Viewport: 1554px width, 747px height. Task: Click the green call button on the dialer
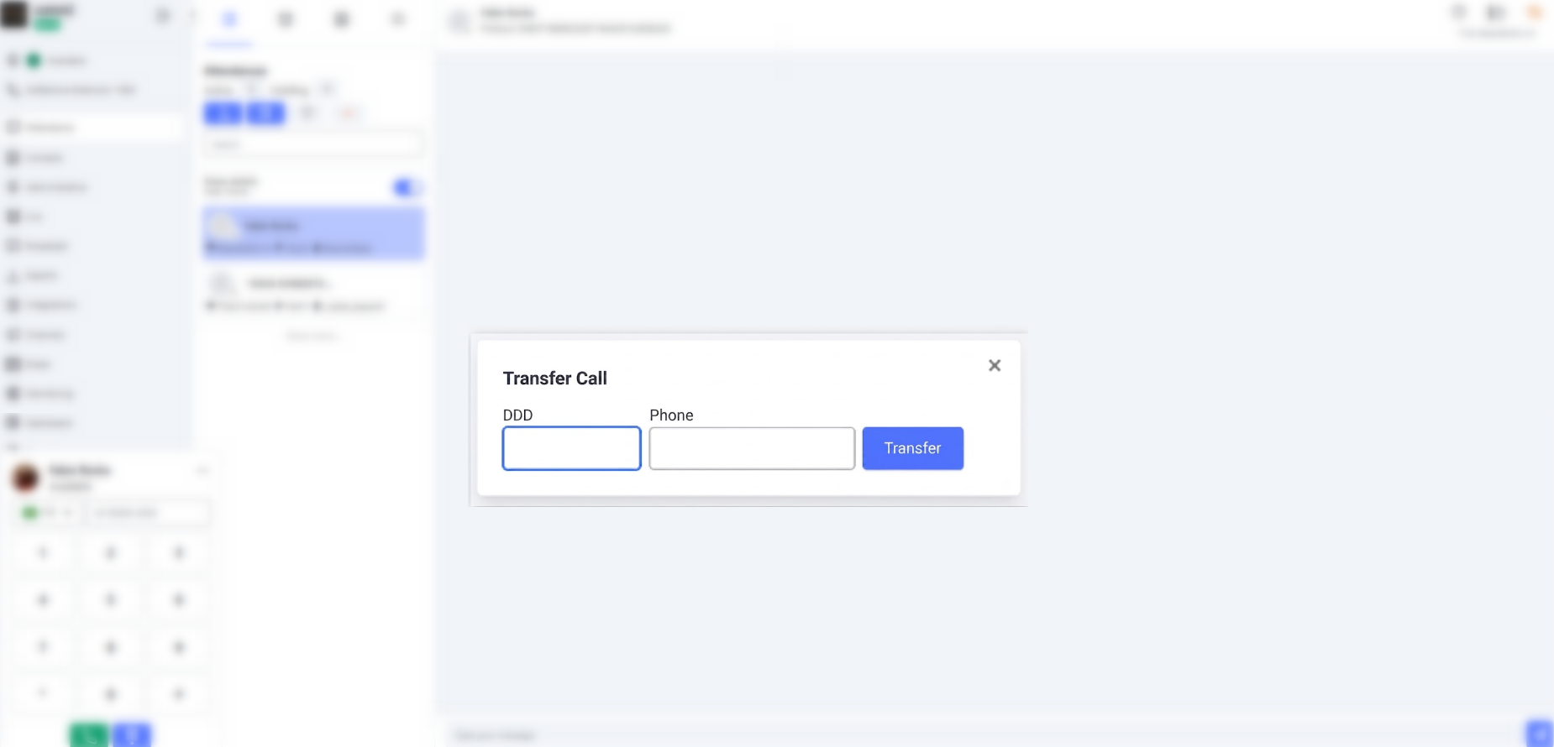89,735
